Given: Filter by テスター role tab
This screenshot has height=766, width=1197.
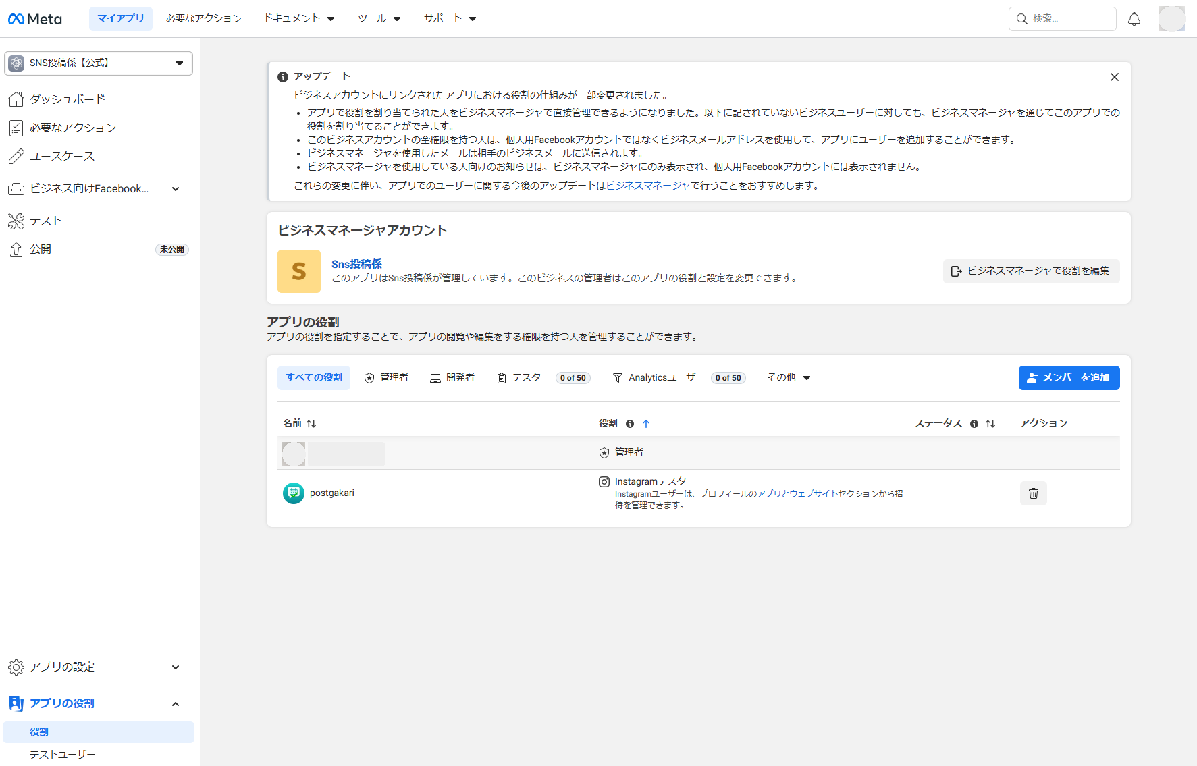Looking at the screenshot, I should (543, 378).
